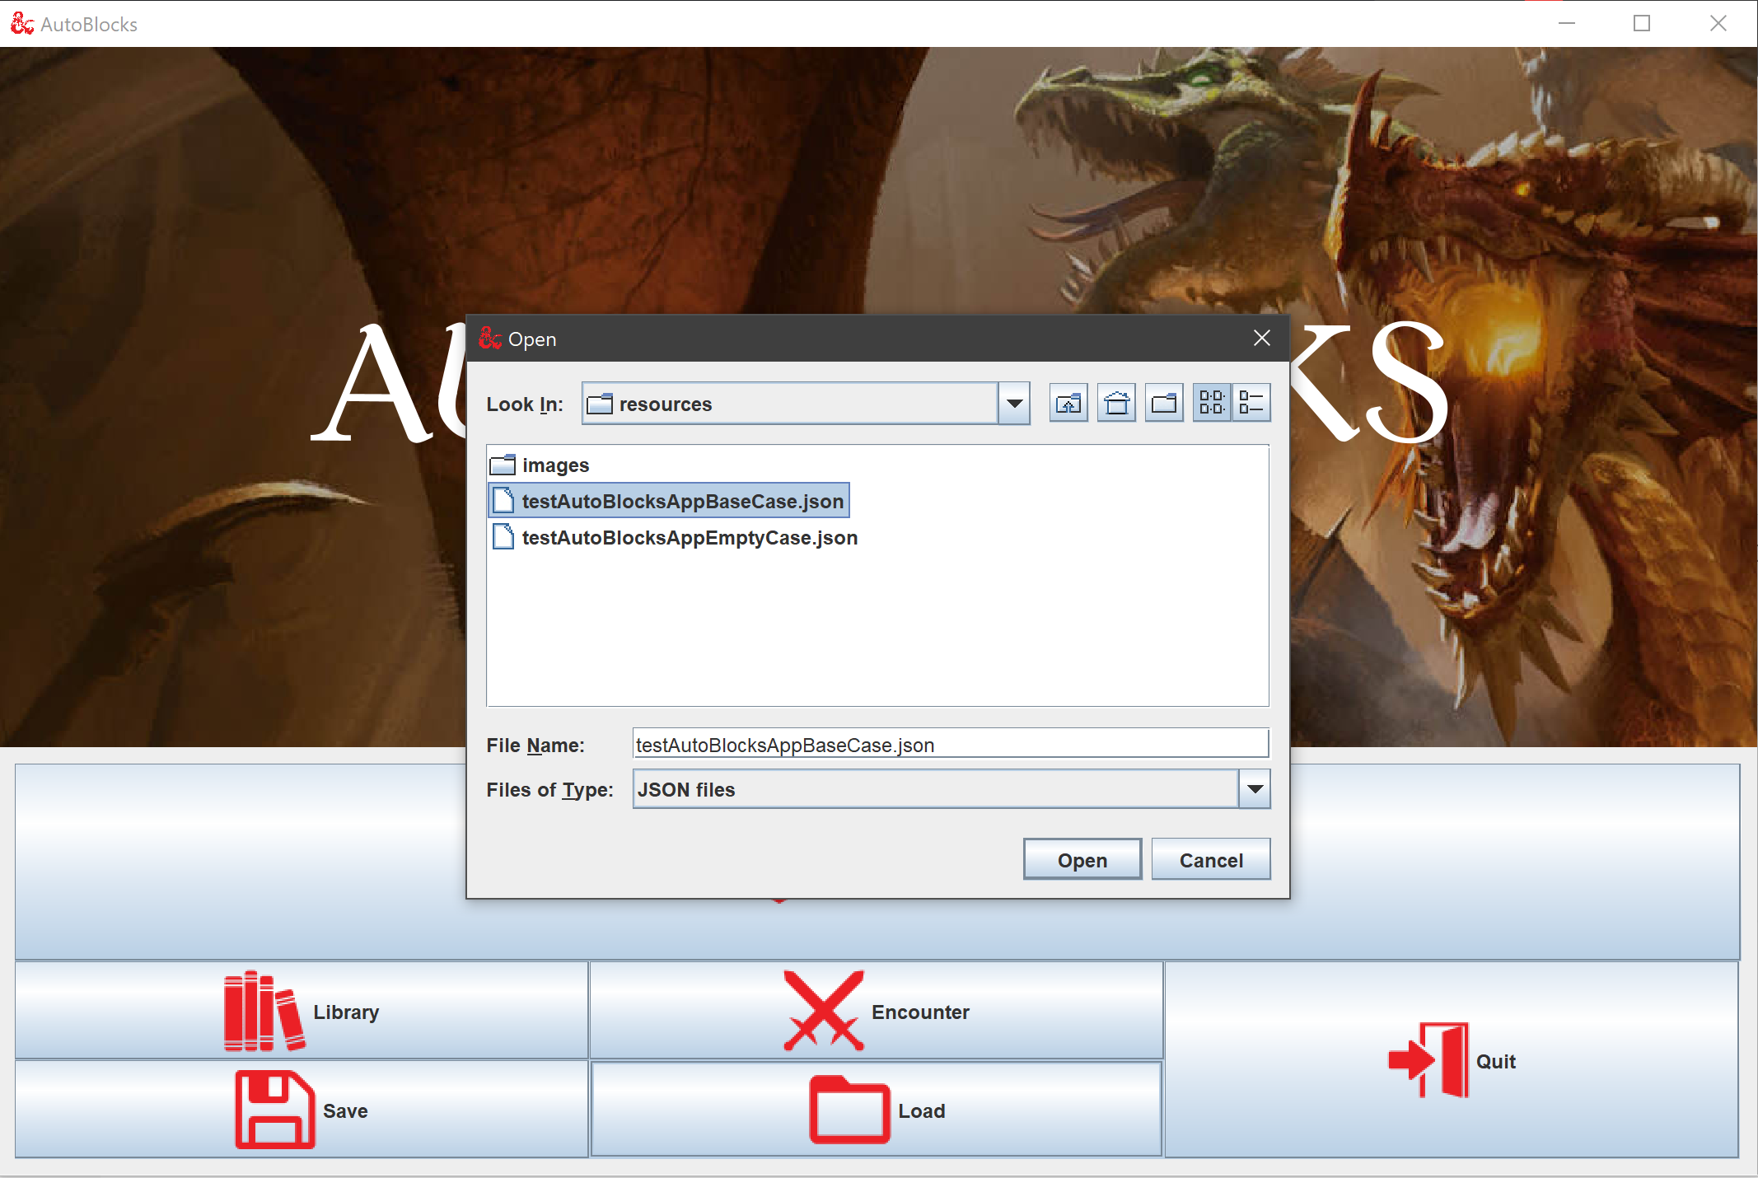Click the thumbnail view mode icon
This screenshot has height=1178, width=1758.
pyautogui.click(x=1209, y=404)
